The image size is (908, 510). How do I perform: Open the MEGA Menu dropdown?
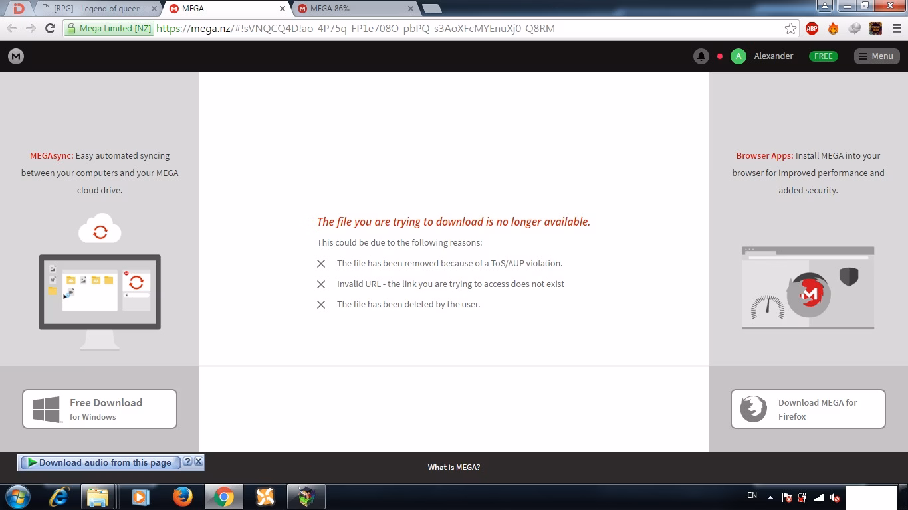click(877, 56)
